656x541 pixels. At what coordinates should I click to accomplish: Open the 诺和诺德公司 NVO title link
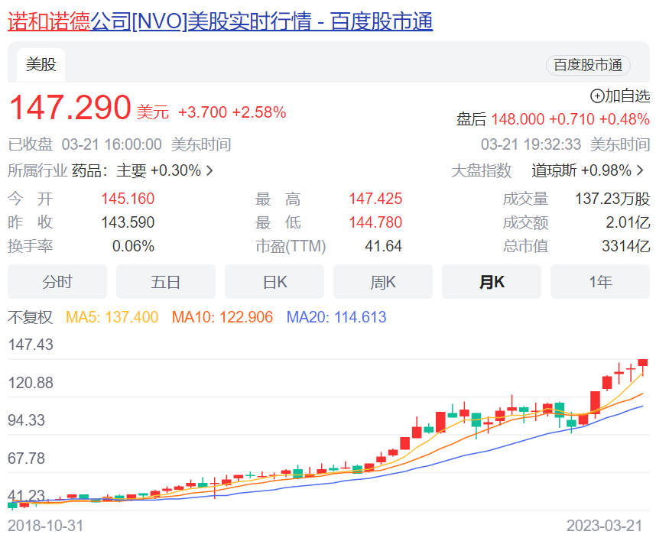point(220,21)
